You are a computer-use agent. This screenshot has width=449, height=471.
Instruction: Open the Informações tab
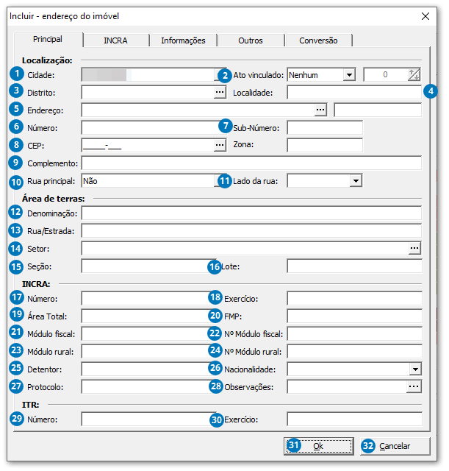pos(183,40)
